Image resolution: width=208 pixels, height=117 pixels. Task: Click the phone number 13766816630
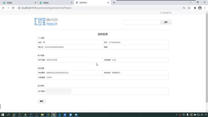(x=114, y=43)
